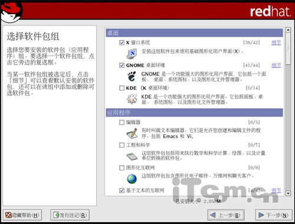Screen dimensions: 295x224
Task: Click the engineering calculator icon
Action: point(132,156)
